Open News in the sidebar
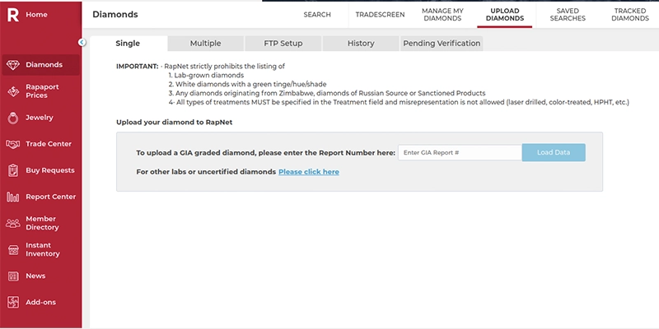The image size is (659, 329). (x=35, y=276)
